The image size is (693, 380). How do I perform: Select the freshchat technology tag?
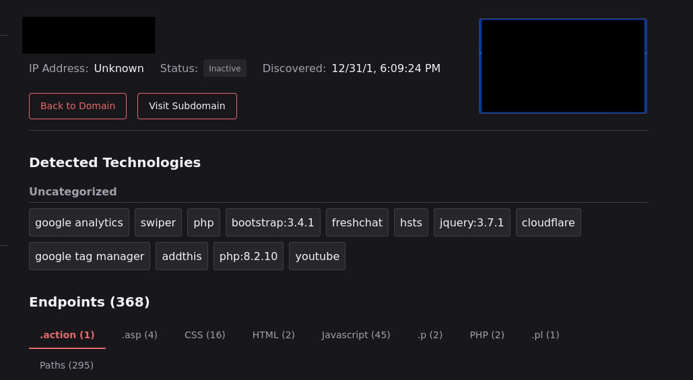coord(357,222)
